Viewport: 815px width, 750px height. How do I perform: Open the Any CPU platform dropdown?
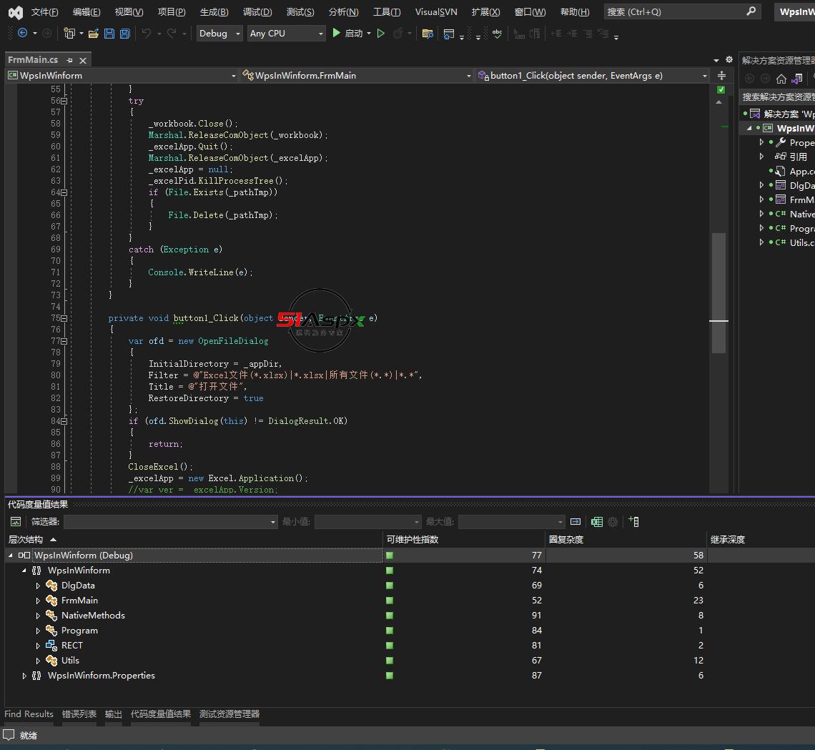(287, 34)
